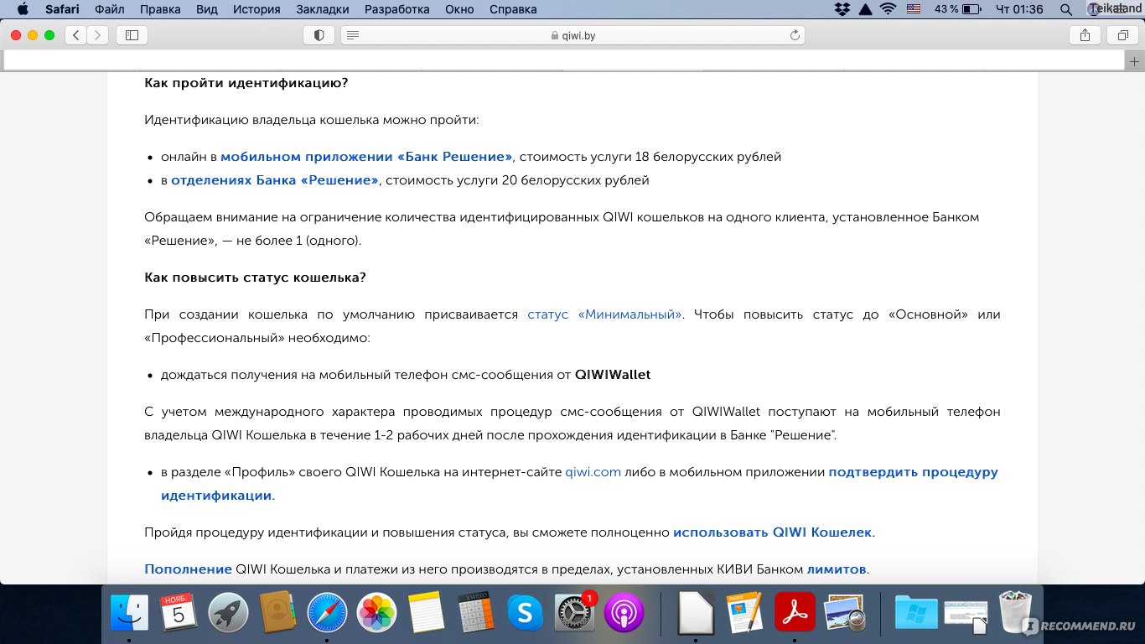Visit the qiwi.com link
Viewport: 1145px width, 644px height.
(x=593, y=472)
